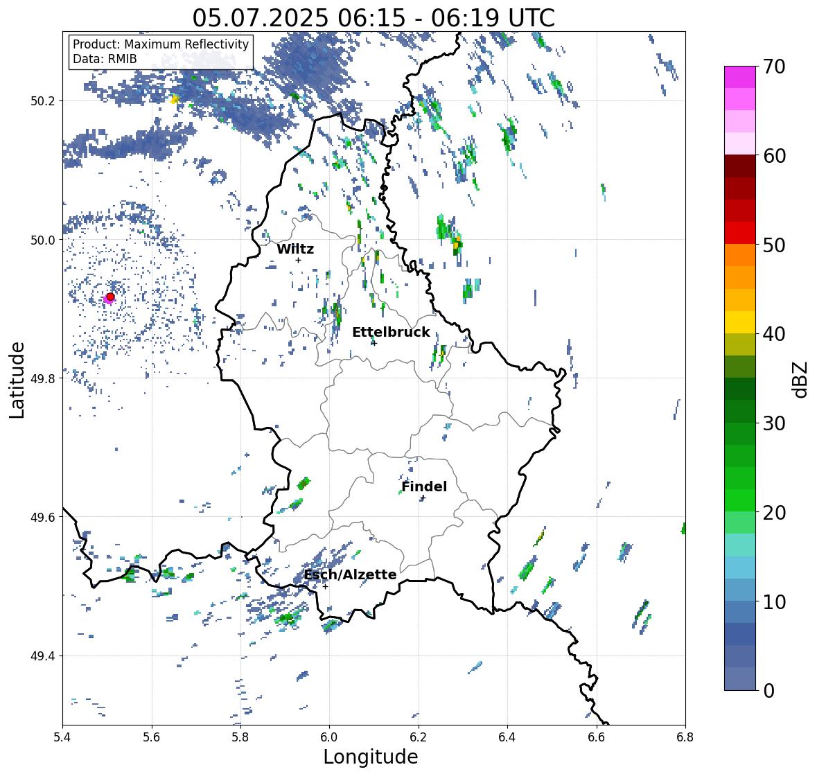
Task: Click the yellow 40 dBZ colorbar segment
Action: 740,322
